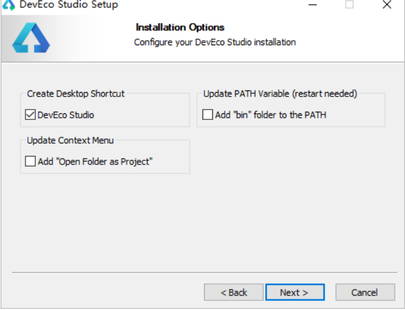Go back with the < Back button
This screenshot has width=405, height=310.
coord(234,293)
